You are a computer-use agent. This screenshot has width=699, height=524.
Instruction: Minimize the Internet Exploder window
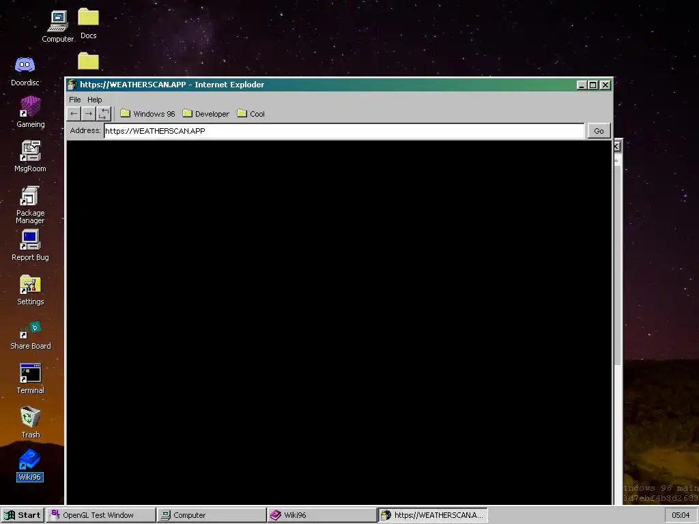tap(582, 85)
